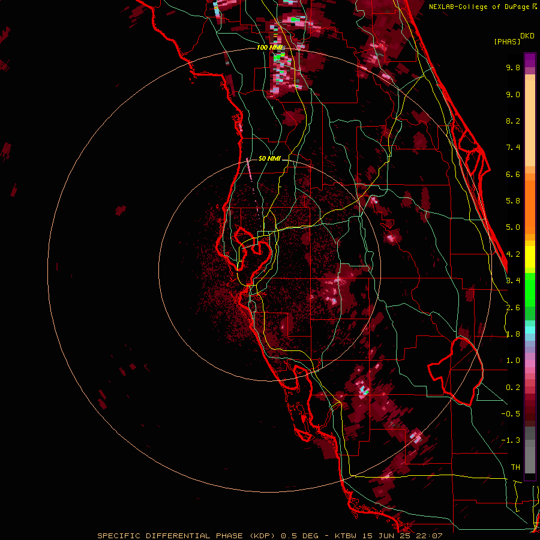Screen dimensions: 540x540
Task: Click the dark orange band on the scale
Action: pyautogui.click(x=530, y=207)
